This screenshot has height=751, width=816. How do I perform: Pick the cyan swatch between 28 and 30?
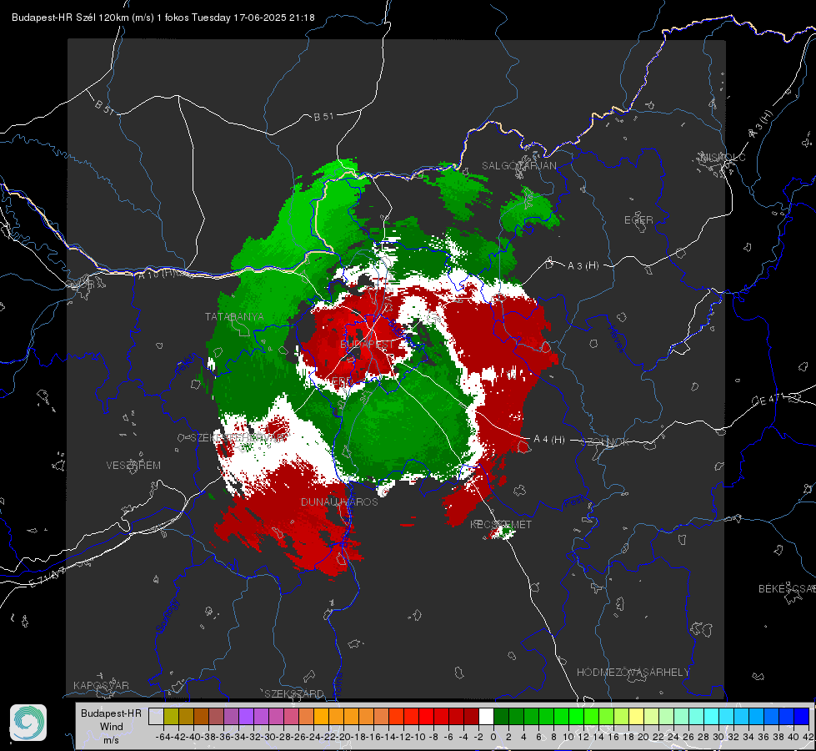(x=712, y=716)
